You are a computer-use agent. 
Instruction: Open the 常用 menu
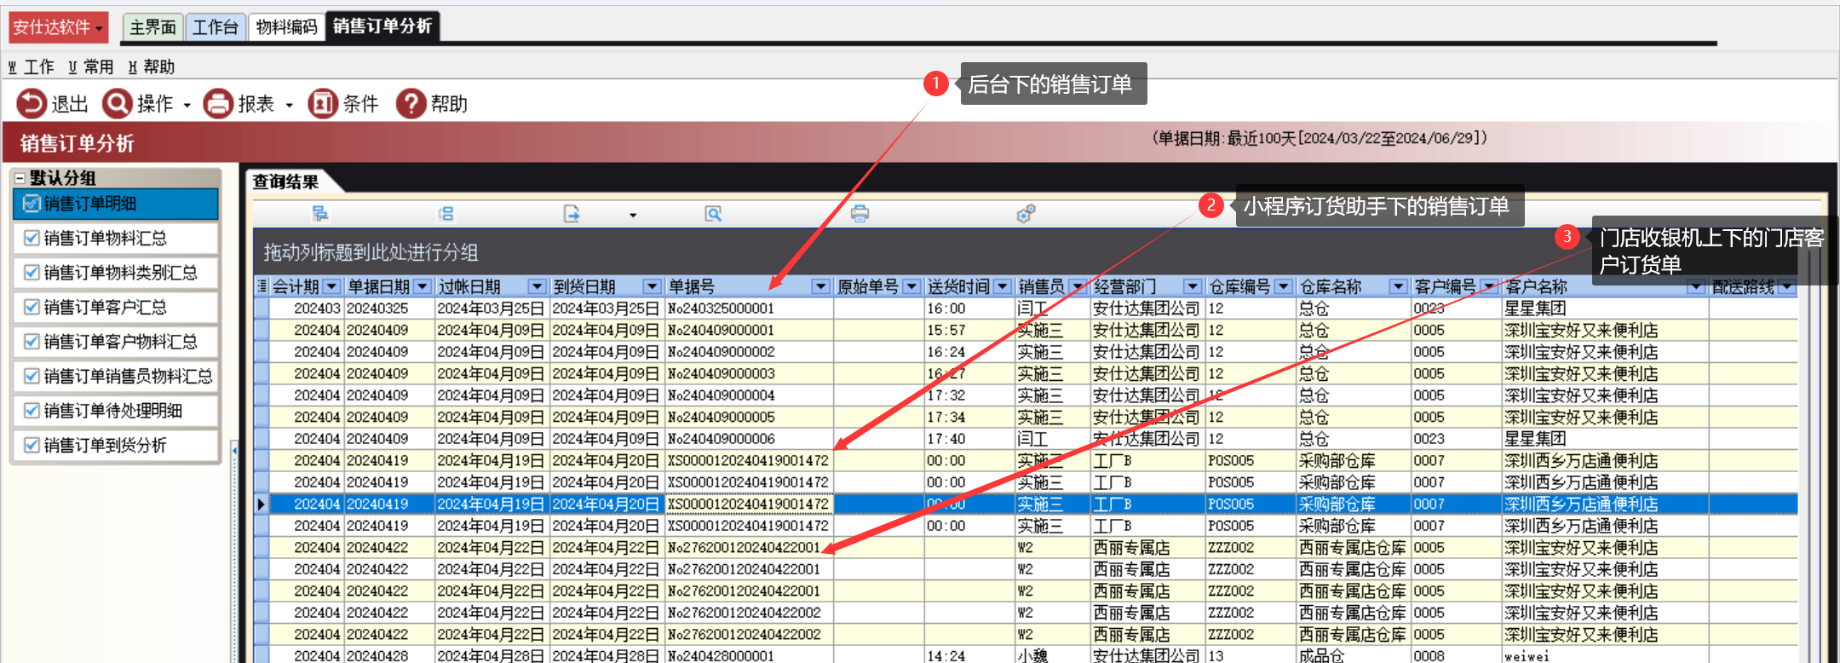click(x=90, y=66)
